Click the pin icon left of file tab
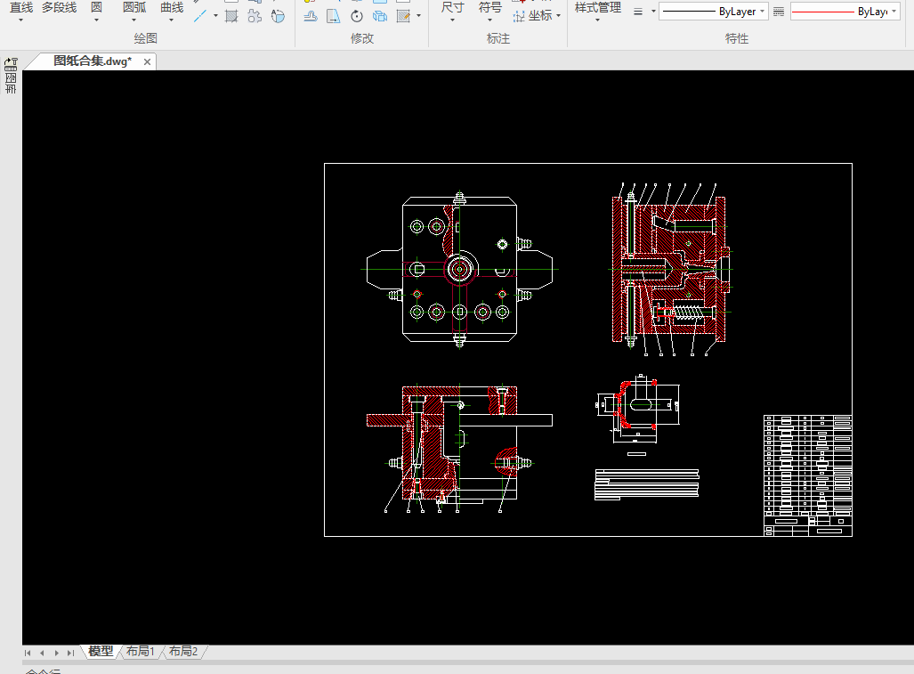Image resolution: width=914 pixels, height=674 pixels. click(x=11, y=64)
